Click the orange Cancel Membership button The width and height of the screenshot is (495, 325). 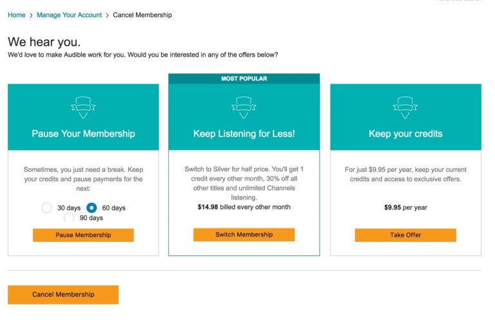pos(63,295)
